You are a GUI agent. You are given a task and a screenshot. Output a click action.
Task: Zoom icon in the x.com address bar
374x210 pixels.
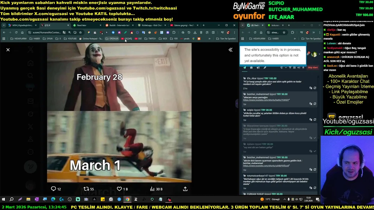click(70, 32)
